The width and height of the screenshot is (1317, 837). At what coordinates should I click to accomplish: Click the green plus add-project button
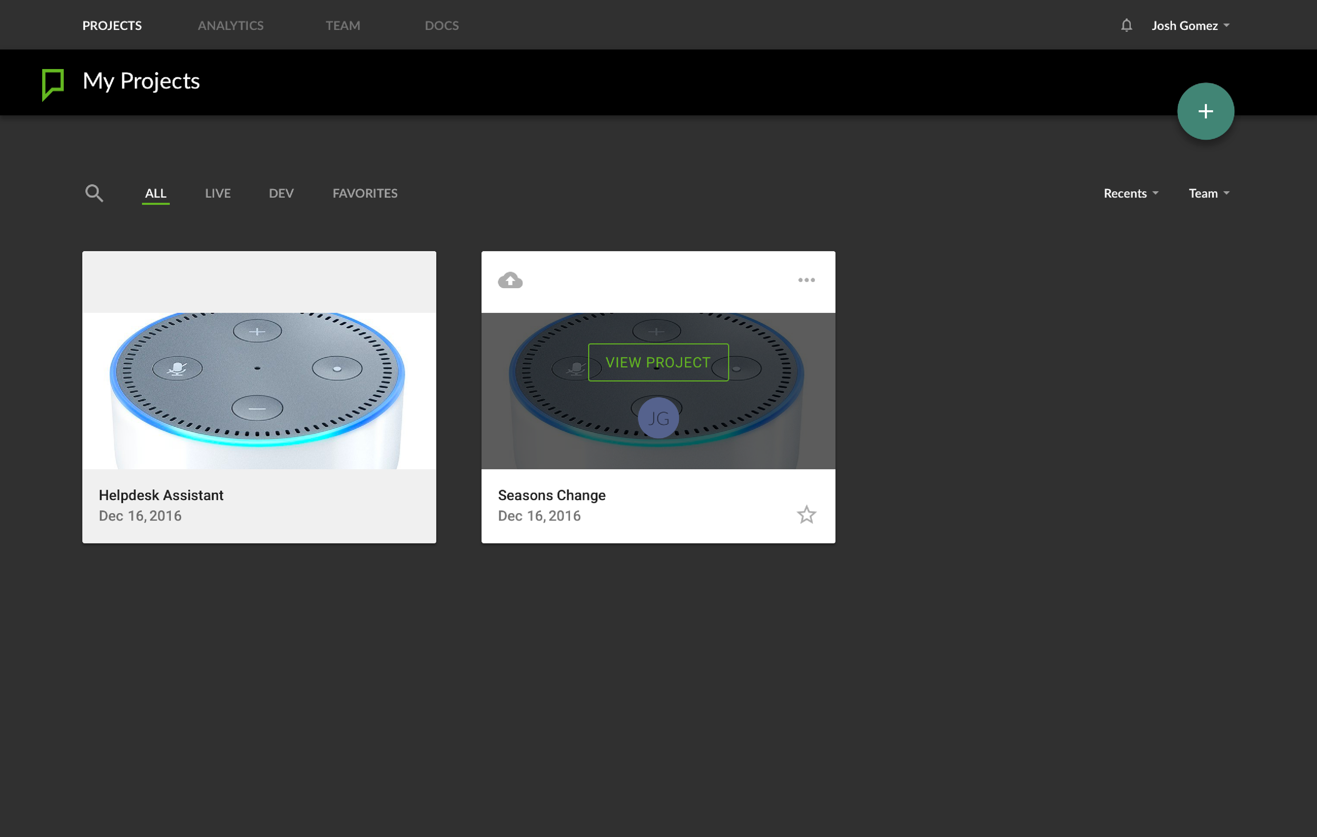[x=1205, y=112]
